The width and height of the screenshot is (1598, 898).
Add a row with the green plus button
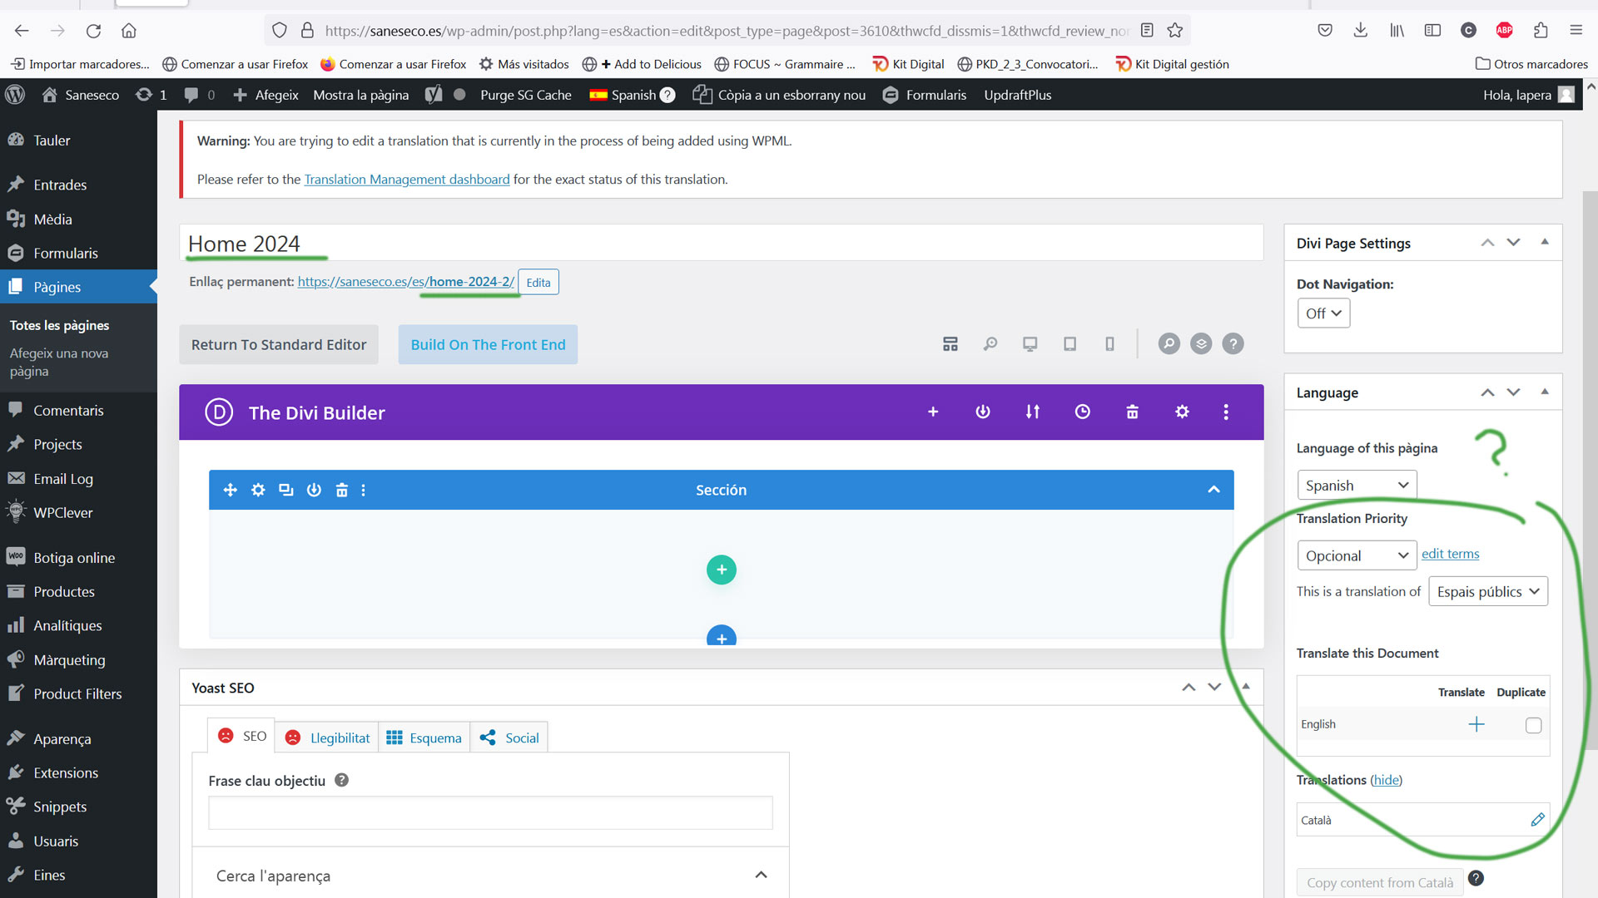click(x=722, y=570)
